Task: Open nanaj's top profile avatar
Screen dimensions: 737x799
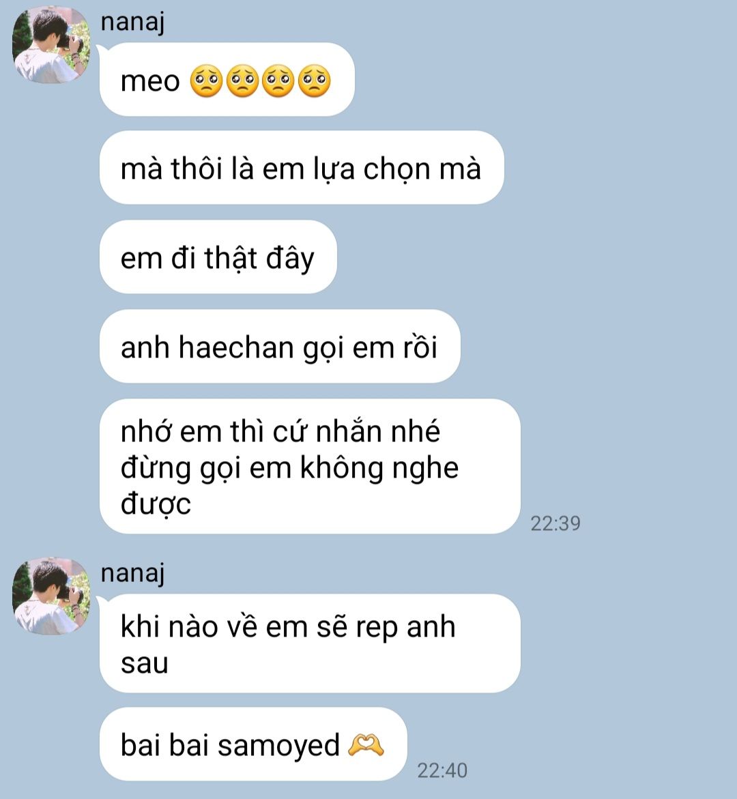Action: [51, 45]
